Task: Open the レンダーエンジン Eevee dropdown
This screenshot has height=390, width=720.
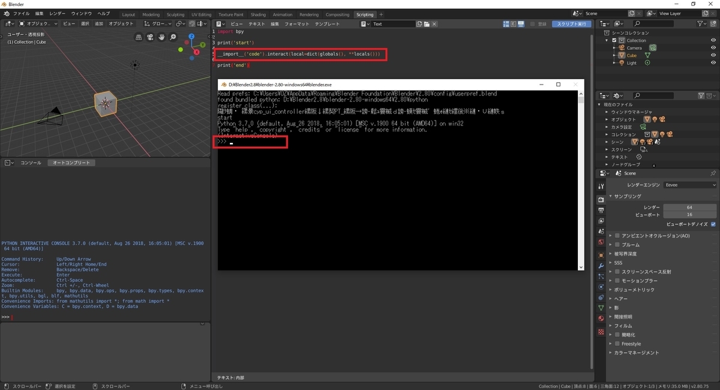Action: coord(690,185)
